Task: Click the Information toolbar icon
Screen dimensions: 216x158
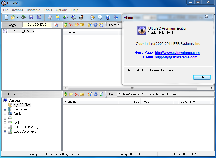Action: click(x=100, y=17)
